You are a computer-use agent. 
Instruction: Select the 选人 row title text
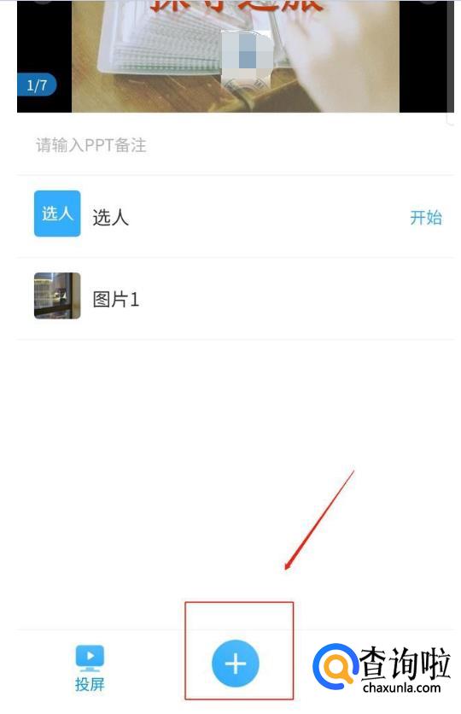point(111,217)
